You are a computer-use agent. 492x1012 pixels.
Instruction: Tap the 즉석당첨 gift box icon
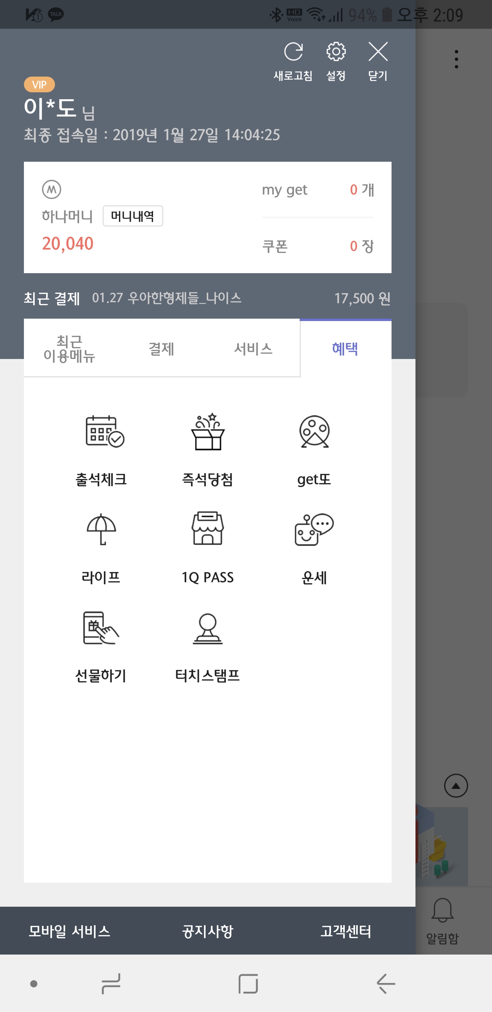coord(208,432)
